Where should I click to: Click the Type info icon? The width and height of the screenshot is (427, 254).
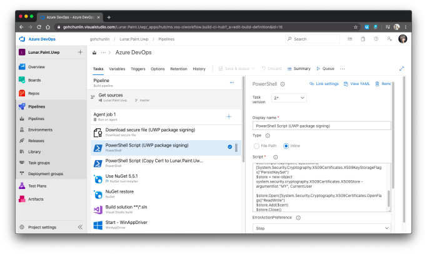click(x=268, y=136)
